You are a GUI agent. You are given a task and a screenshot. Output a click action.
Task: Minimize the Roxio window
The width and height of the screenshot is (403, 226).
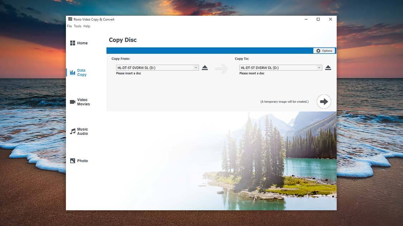[x=306, y=19]
